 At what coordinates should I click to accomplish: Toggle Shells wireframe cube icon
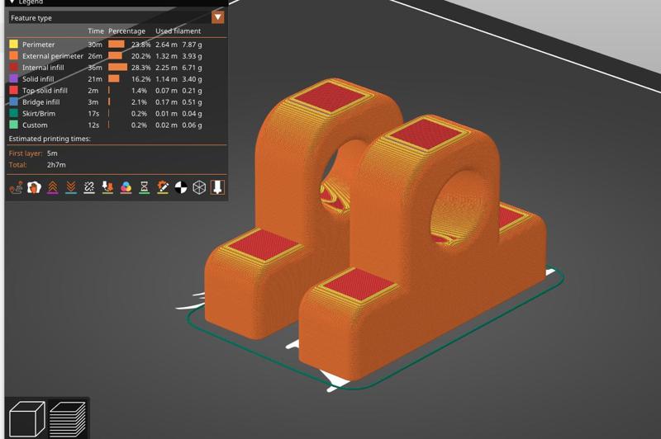[199, 186]
